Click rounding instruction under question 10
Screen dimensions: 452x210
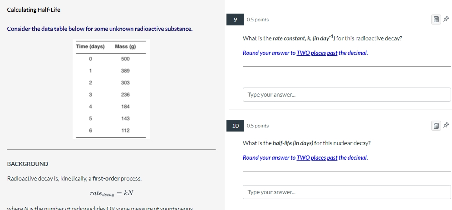305,157
